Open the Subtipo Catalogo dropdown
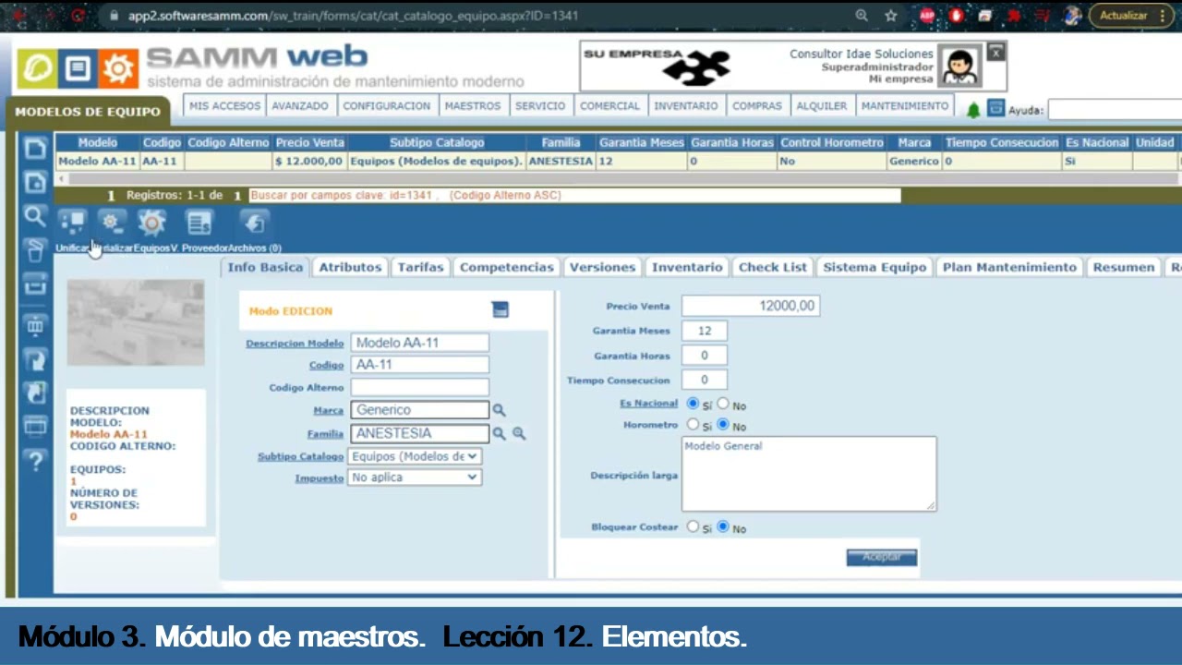1182x665 pixels. [415, 456]
